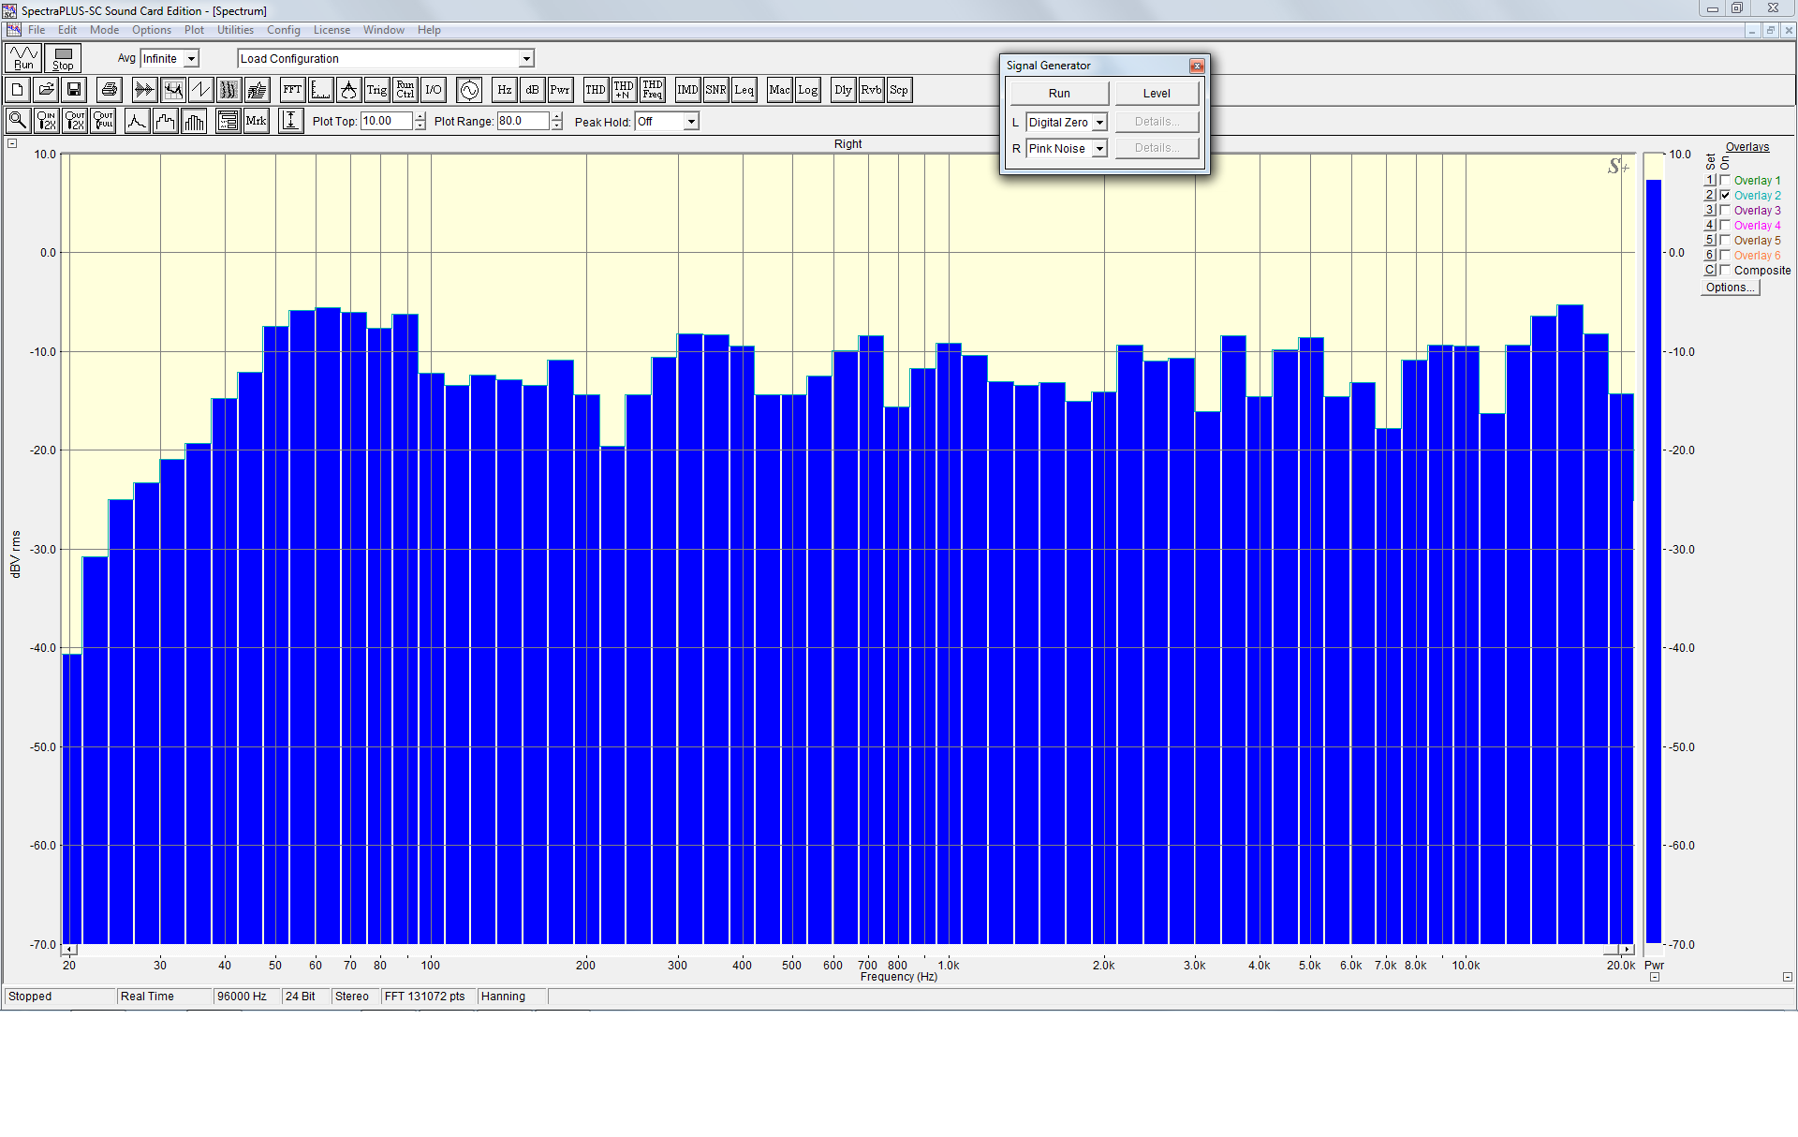Select the THD+N utility icon

[623, 90]
